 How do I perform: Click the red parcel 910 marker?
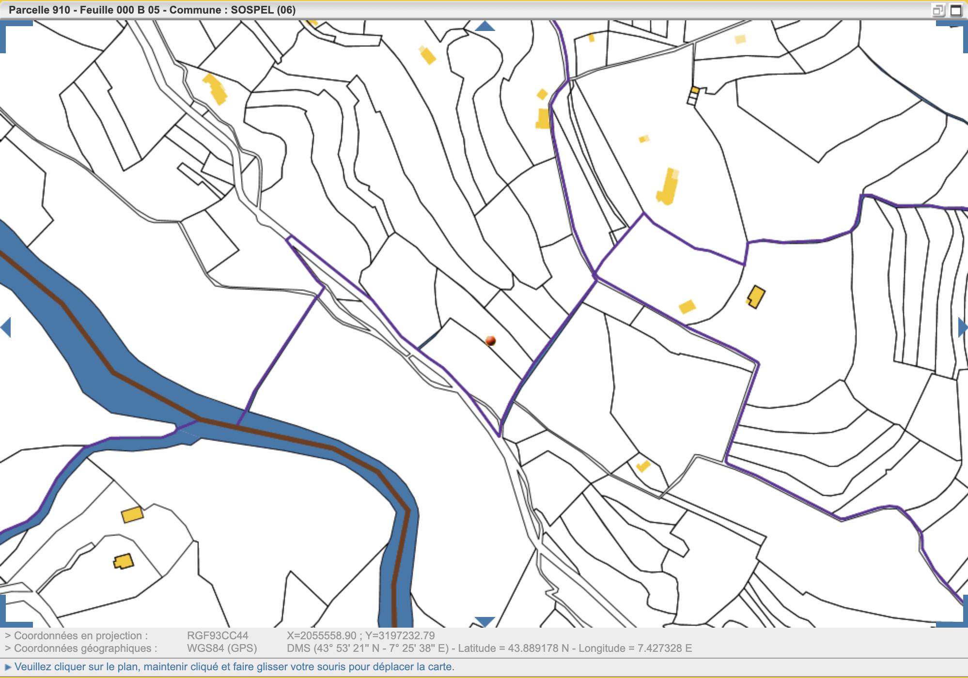tap(490, 341)
